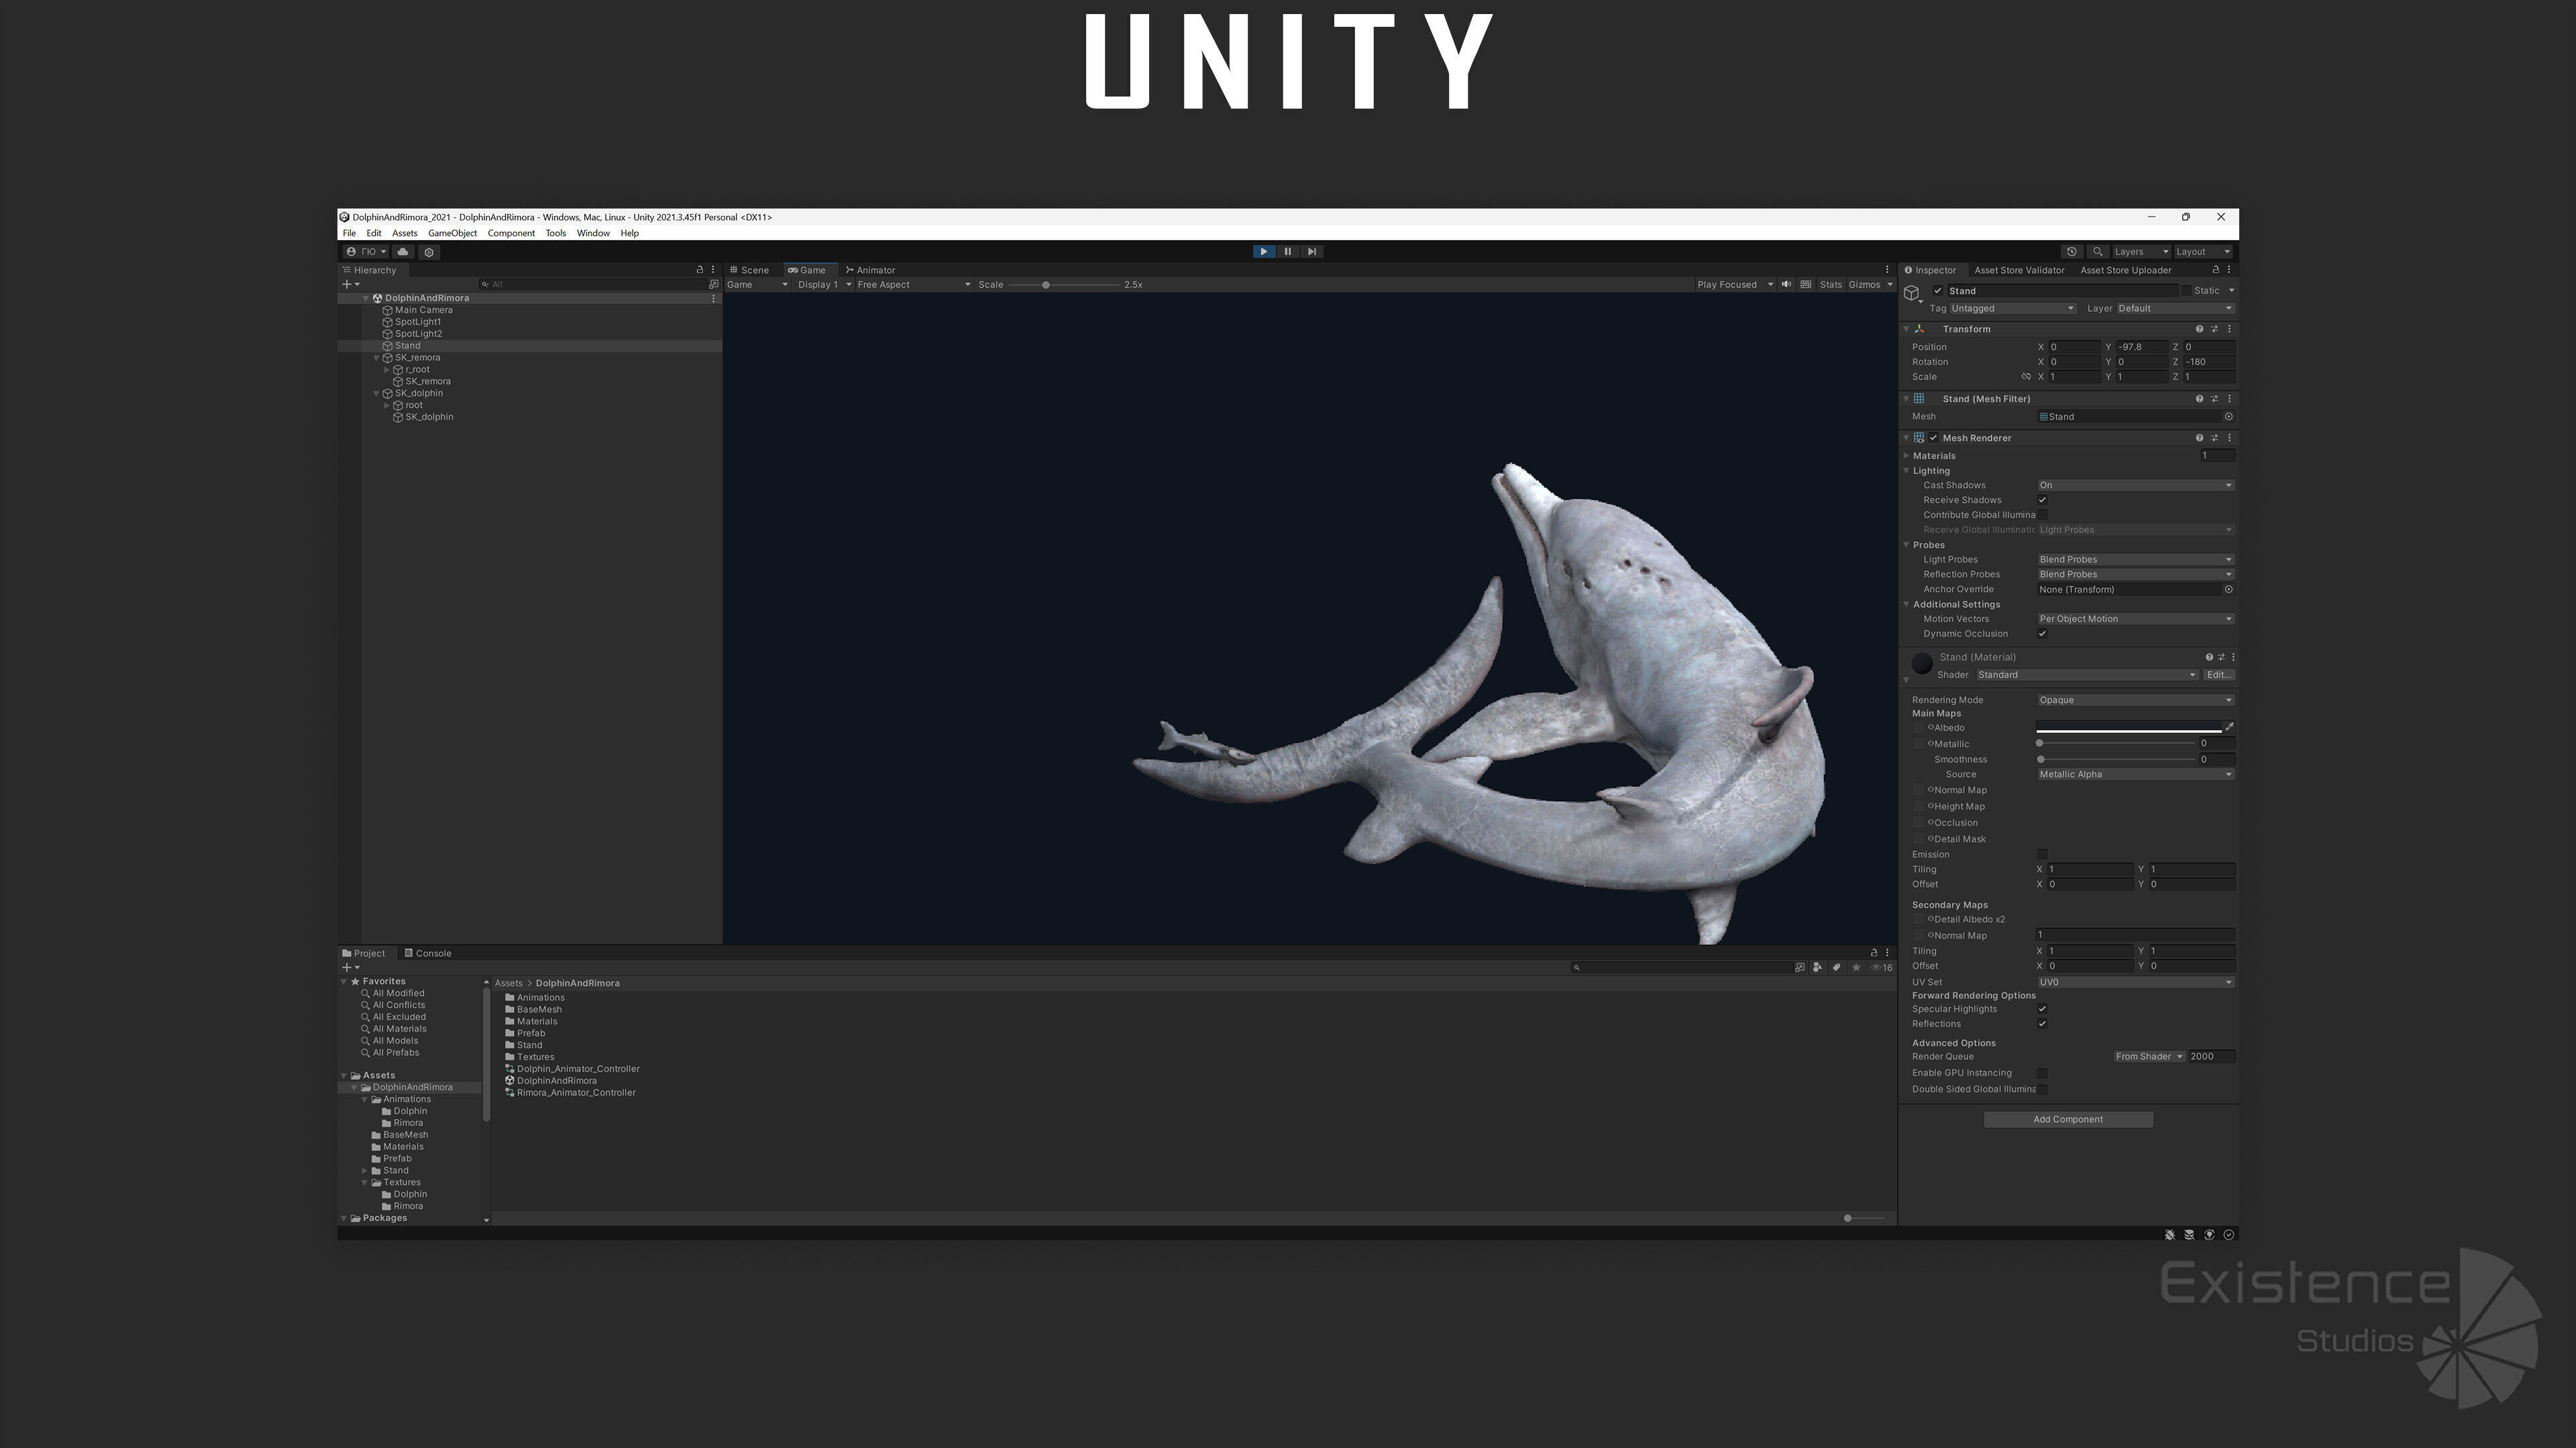This screenshot has height=1448, width=2576.
Task: Click the Transform component help icon
Action: coord(2199,328)
